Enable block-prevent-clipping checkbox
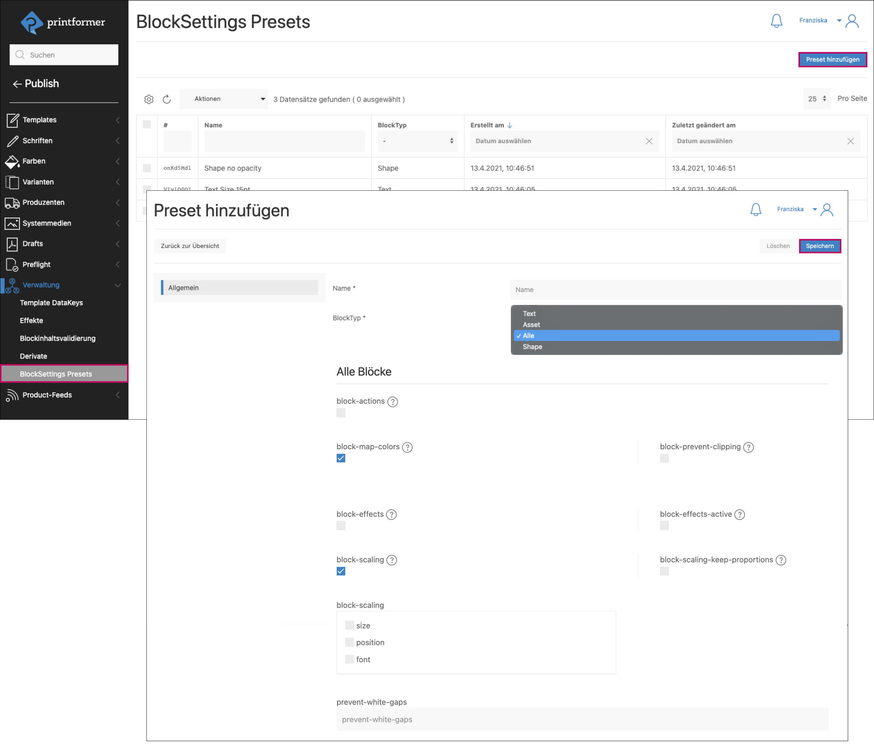The height and width of the screenshot is (749, 874). click(664, 458)
